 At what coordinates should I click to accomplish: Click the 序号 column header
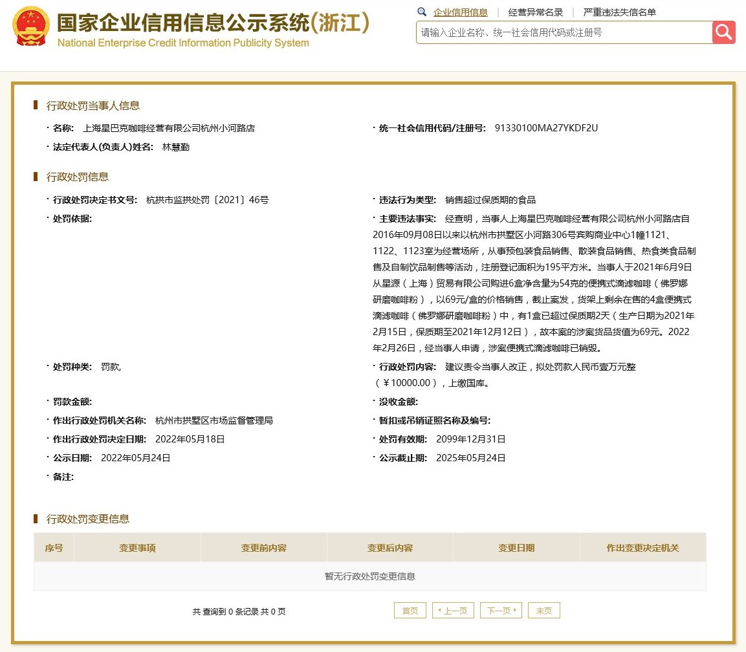point(54,548)
